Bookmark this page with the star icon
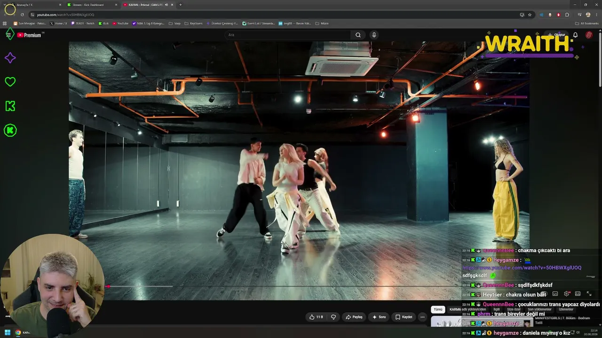The width and height of the screenshot is (602, 338). [x=530, y=15]
